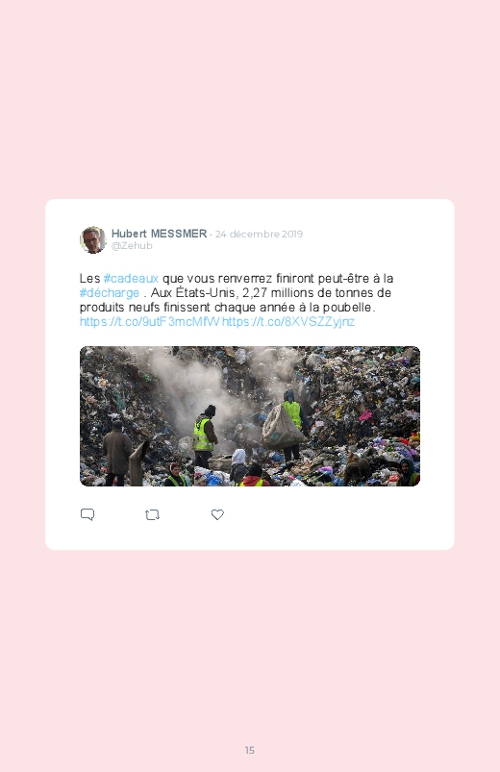Click the tweet text about produits neufs
Viewport: 500px width, 772px height.
pyautogui.click(x=227, y=308)
